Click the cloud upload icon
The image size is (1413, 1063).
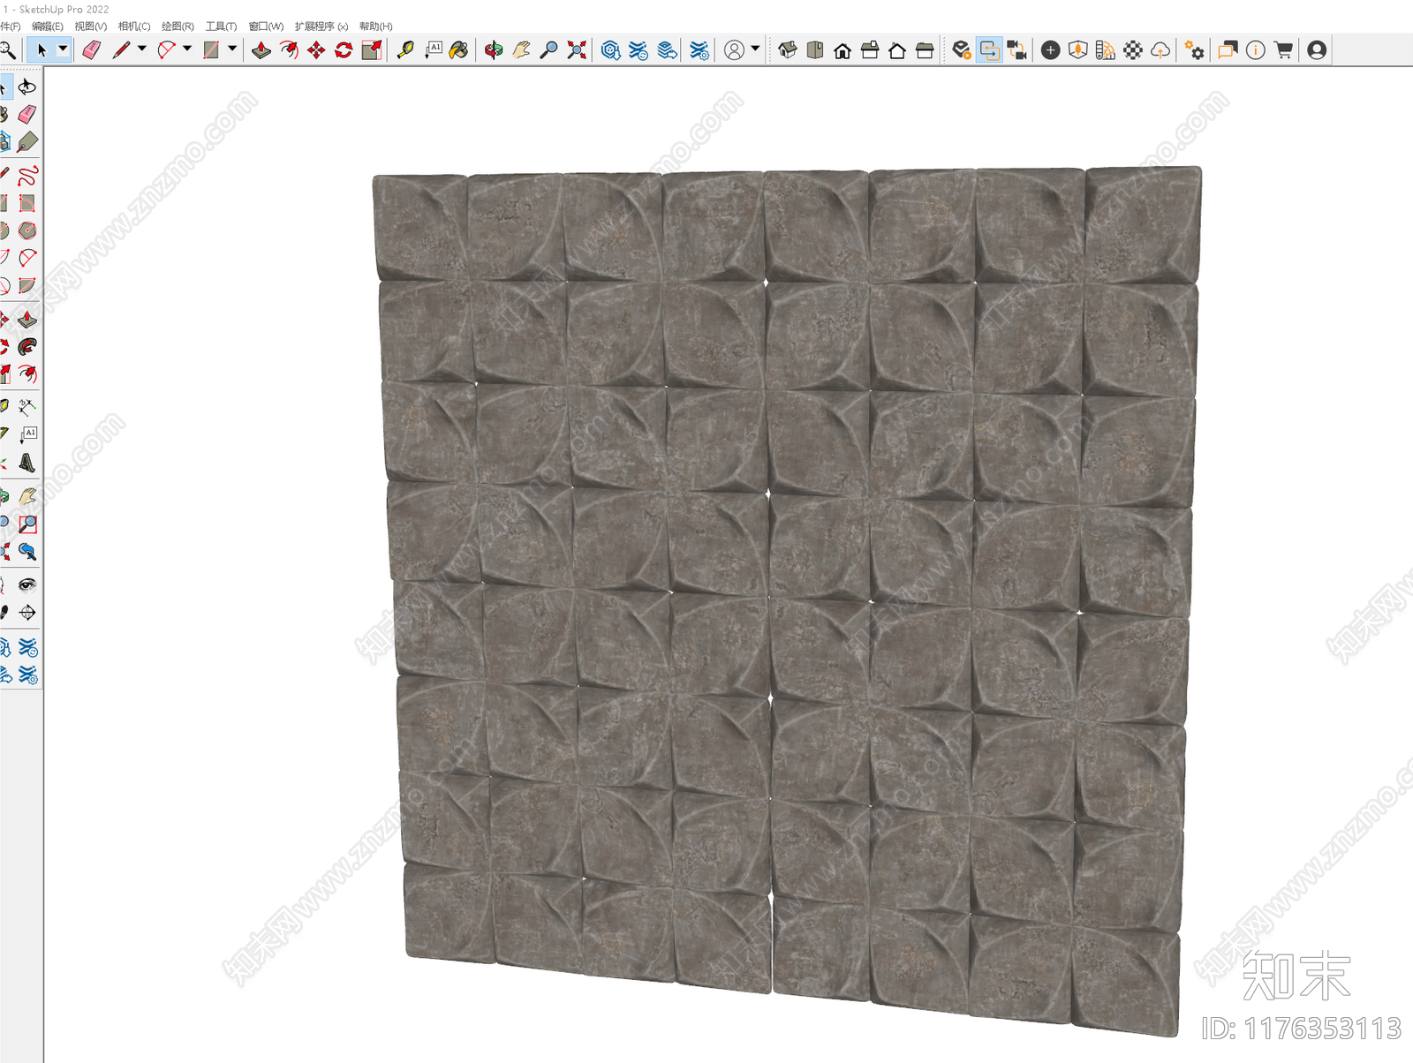tap(1160, 50)
